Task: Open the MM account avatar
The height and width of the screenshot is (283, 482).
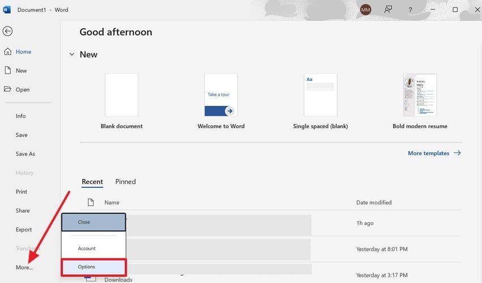Action: click(x=366, y=10)
